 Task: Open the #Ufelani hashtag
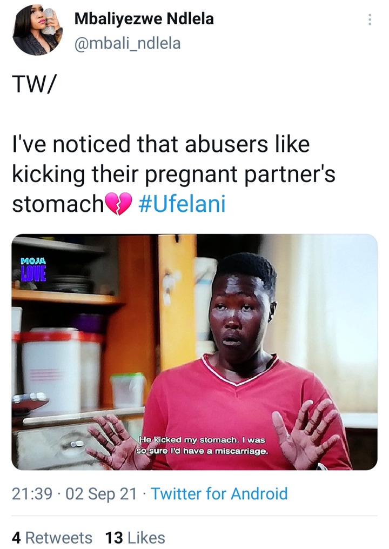click(x=182, y=204)
